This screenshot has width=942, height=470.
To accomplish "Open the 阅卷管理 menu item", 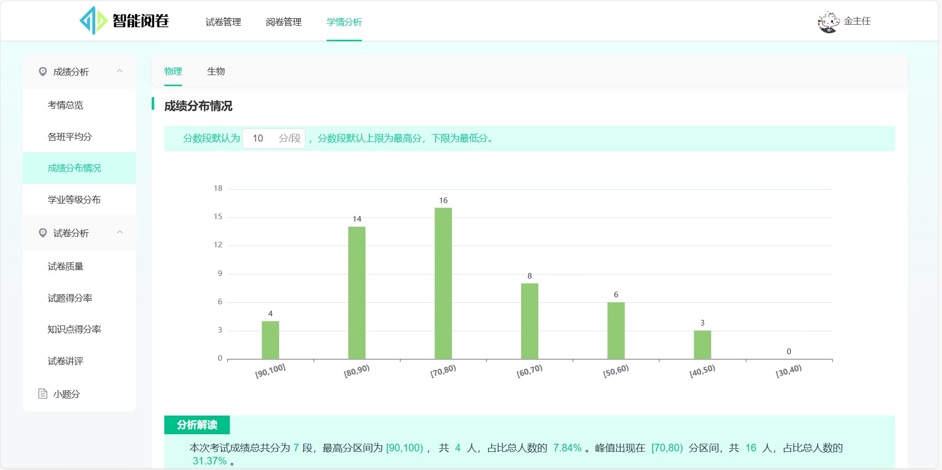I will tap(283, 22).
